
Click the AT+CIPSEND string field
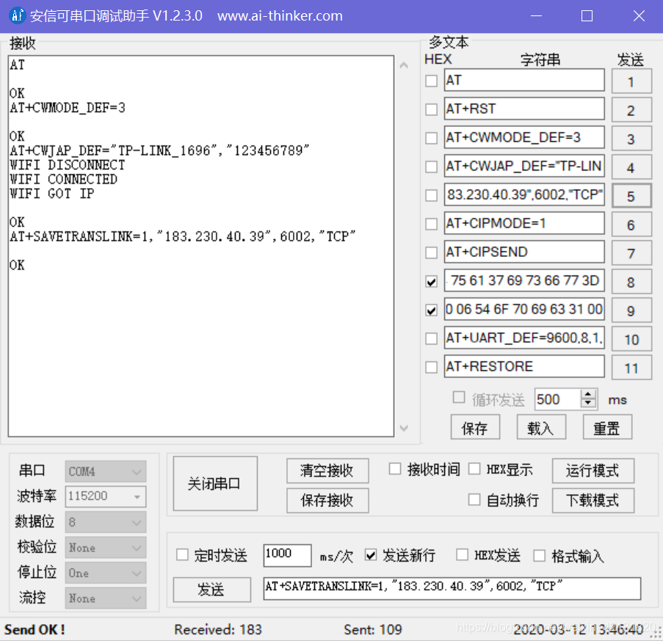(524, 252)
